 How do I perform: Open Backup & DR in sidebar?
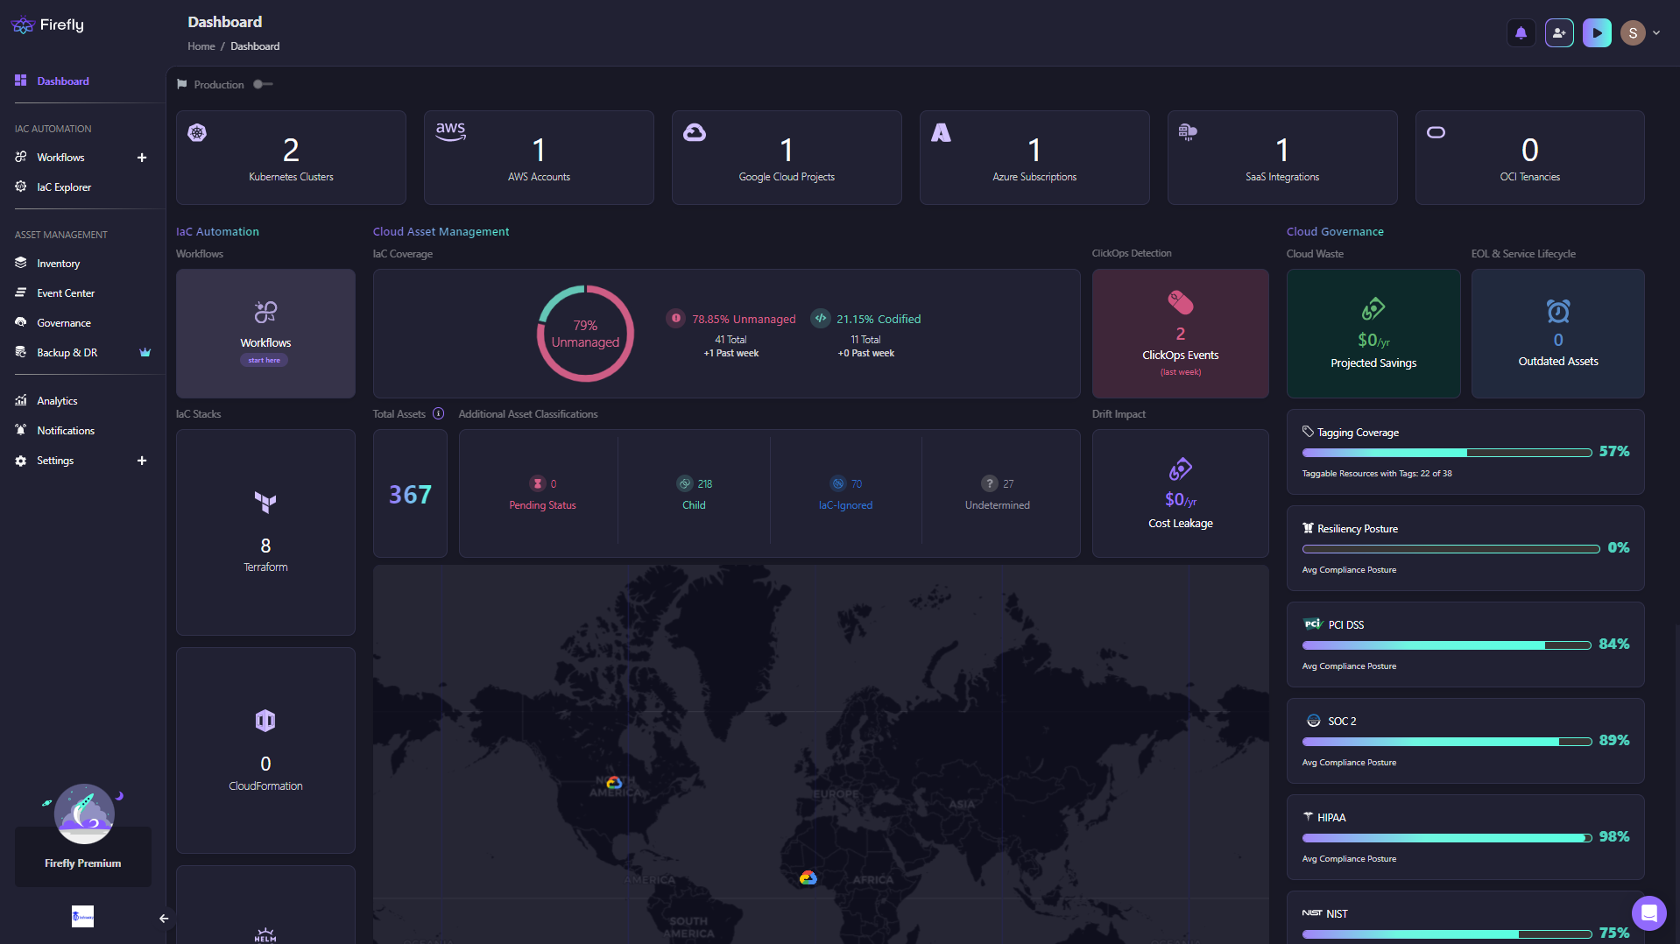[x=67, y=353]
